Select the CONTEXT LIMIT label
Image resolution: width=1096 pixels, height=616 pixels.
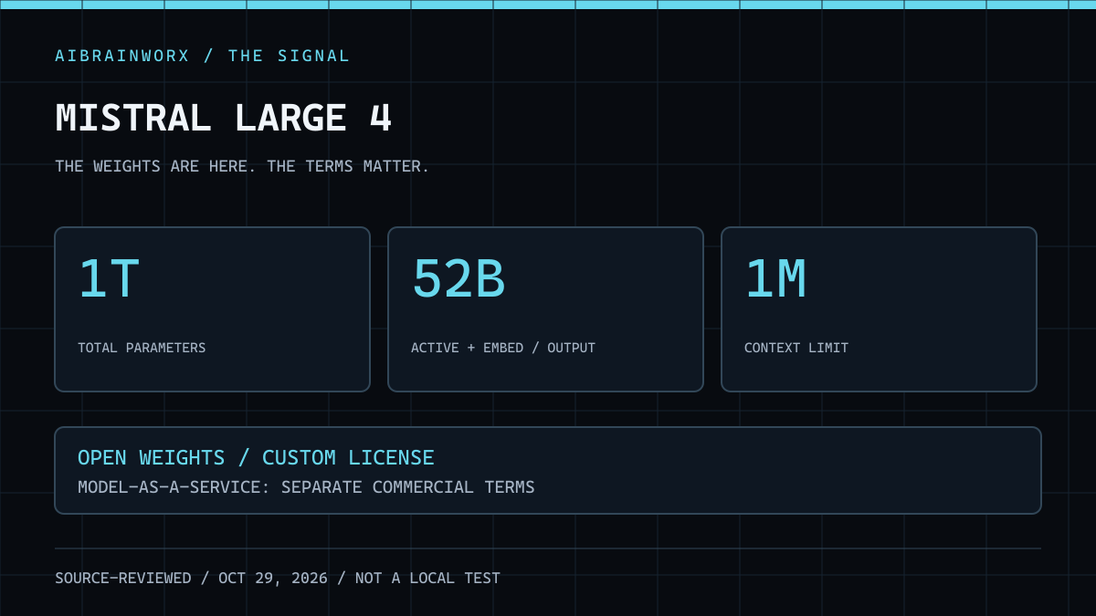point(796,348)
